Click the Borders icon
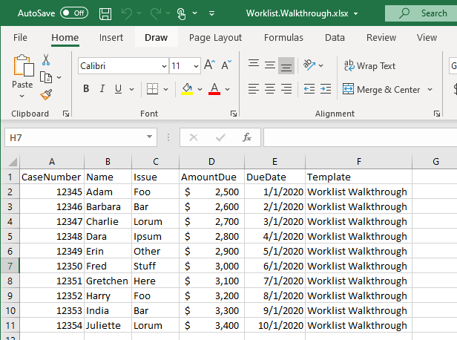This screenshot has width=457, height=340. tap(152, 88)
